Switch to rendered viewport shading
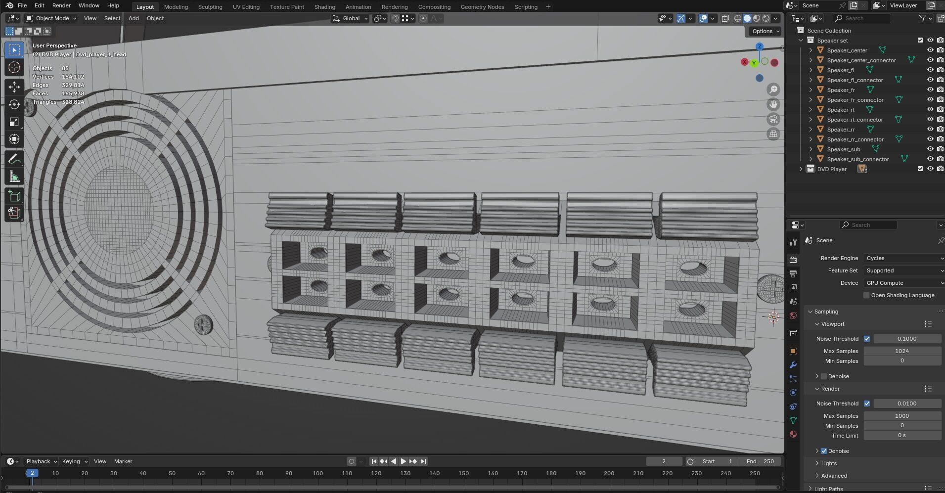The image size is (945, 493). [x=766, y=18]
